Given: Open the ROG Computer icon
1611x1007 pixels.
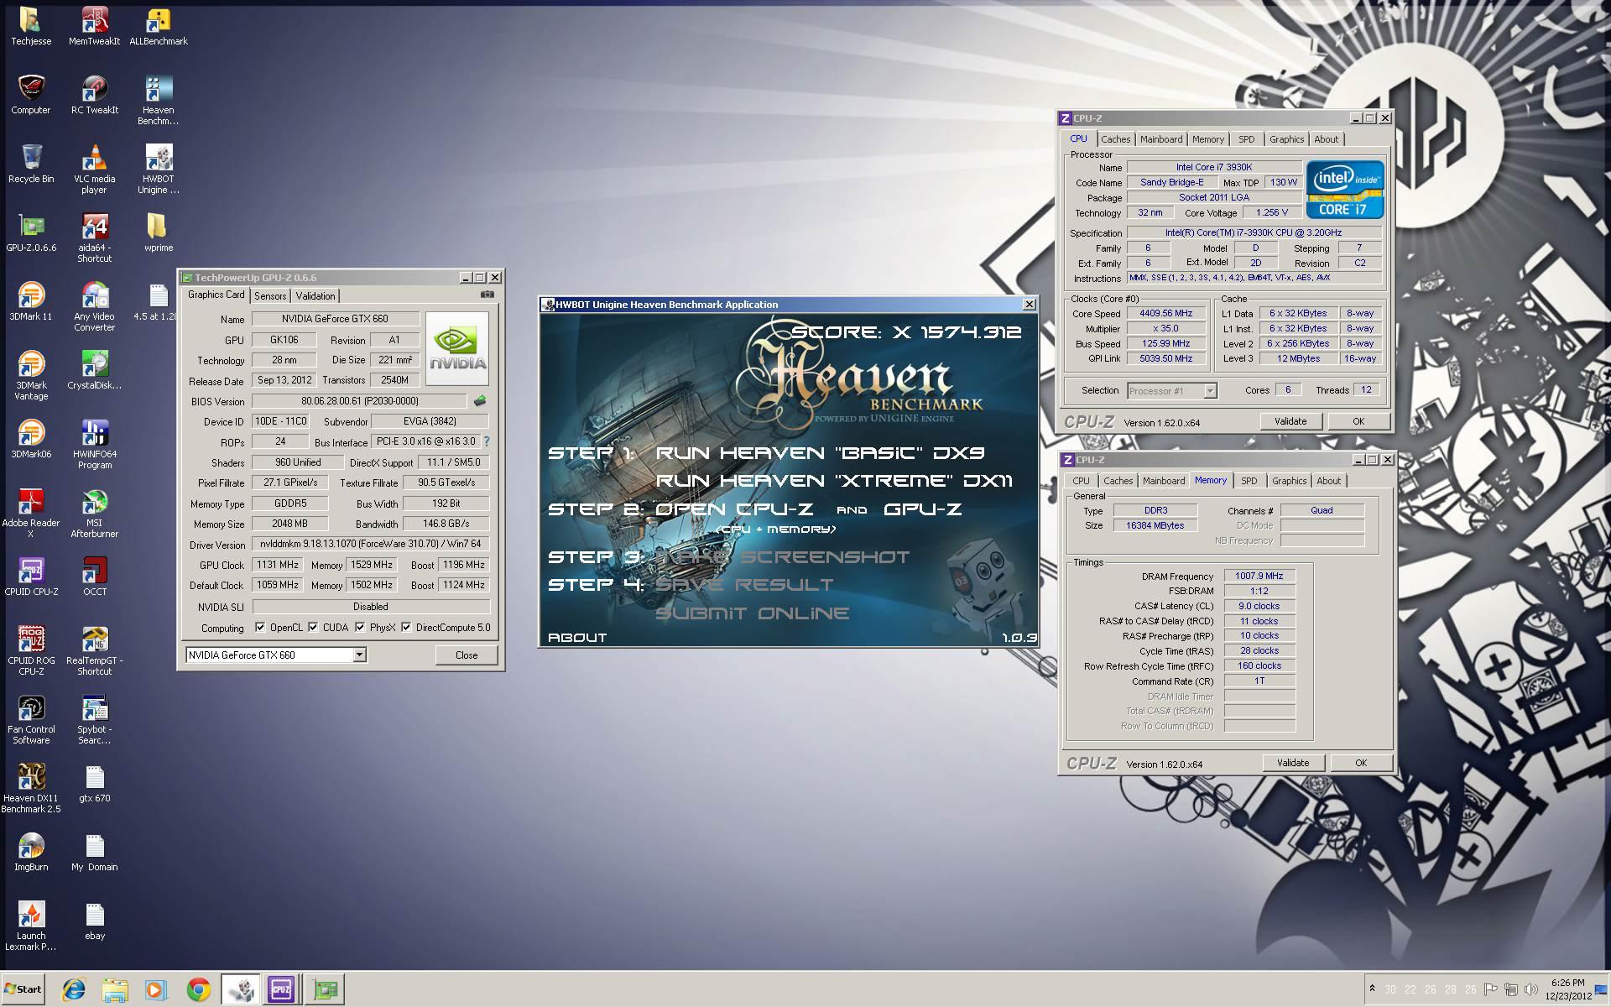Looking at the screenshot, I should (31, 95).
